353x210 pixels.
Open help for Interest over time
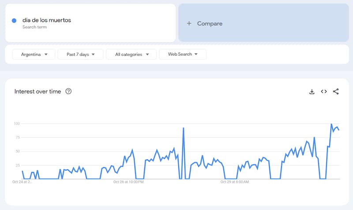tap(68, 92)
